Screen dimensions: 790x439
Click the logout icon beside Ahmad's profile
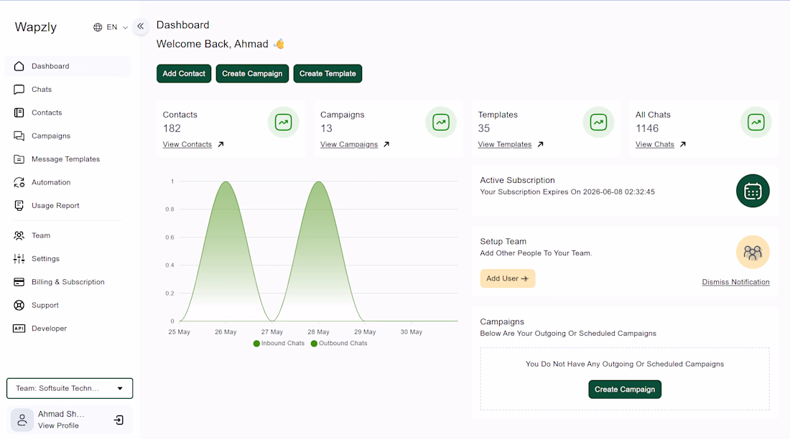pyautogui.click(x=118, y=420)
